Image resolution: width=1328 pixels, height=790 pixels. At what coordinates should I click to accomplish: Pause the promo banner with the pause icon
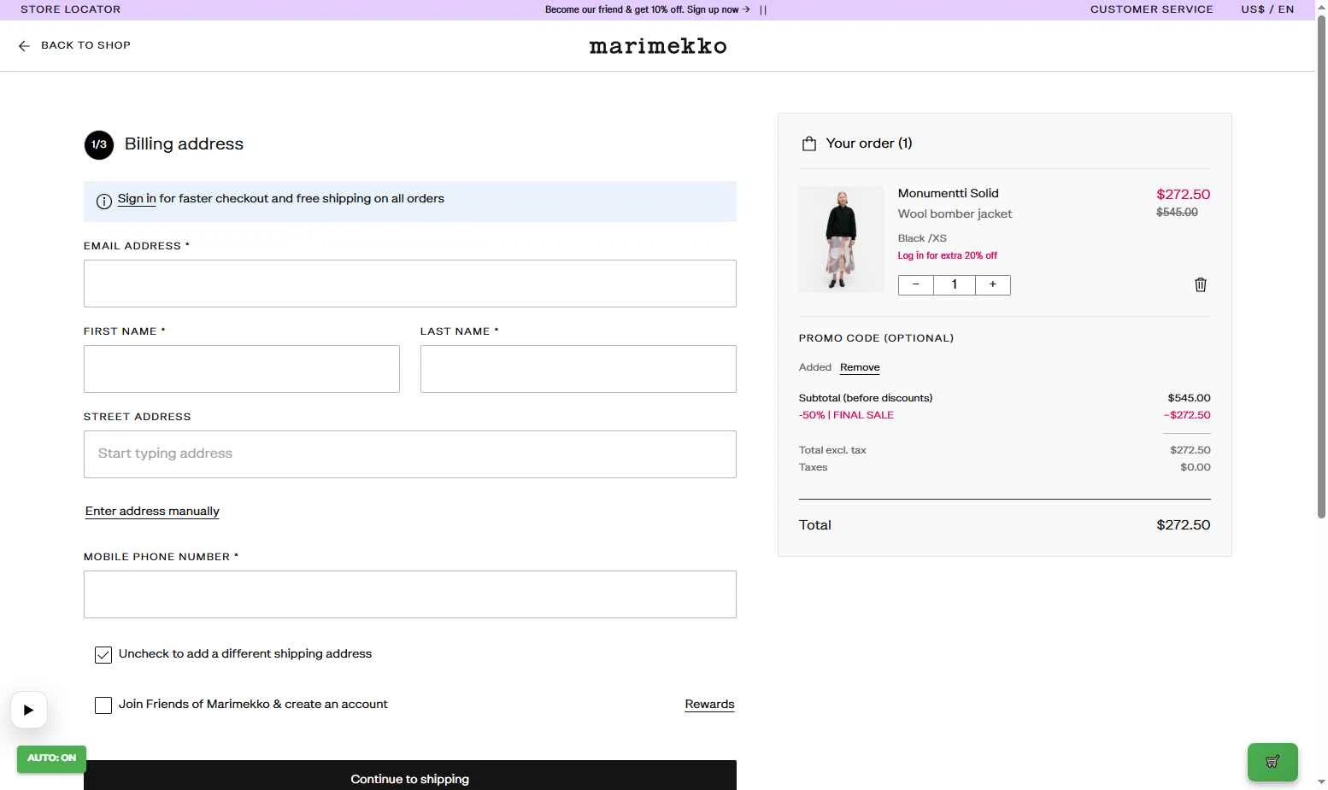pyautogui.click(x=763, y=10)
